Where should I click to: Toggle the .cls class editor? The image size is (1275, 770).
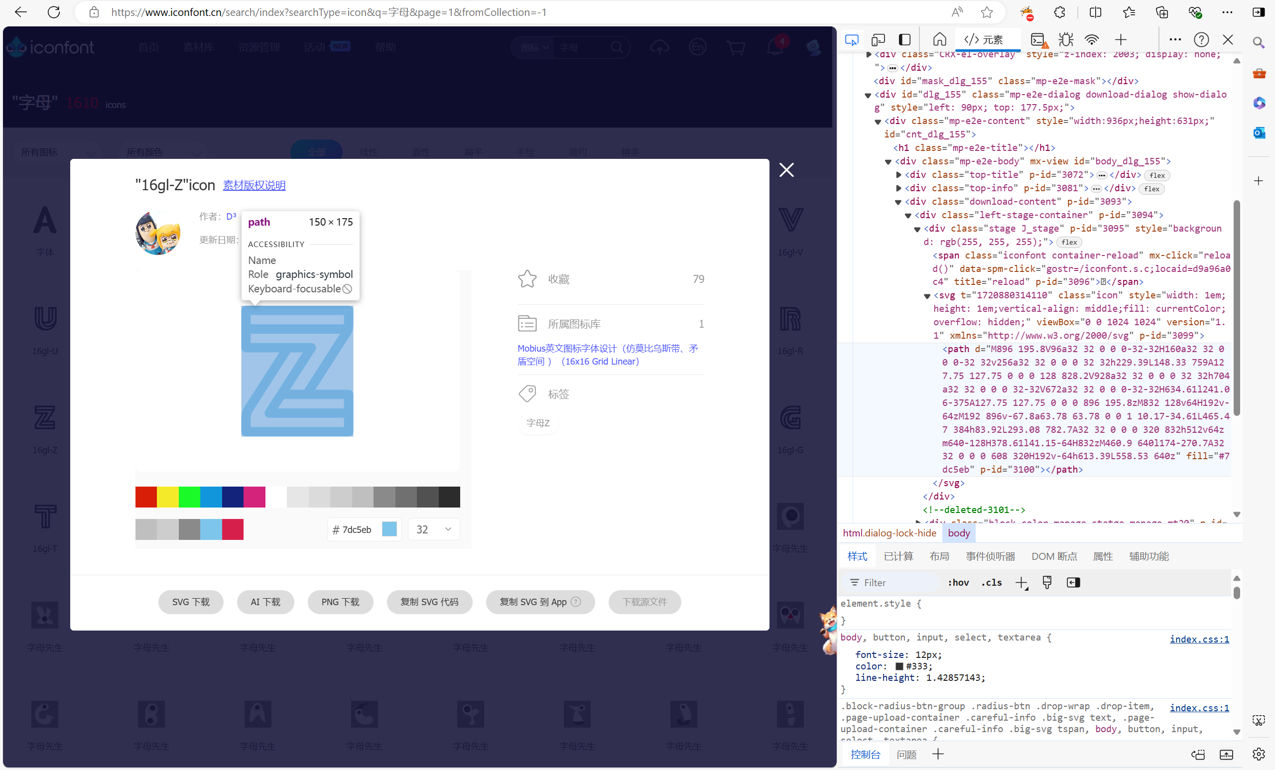tap(992, 583)
